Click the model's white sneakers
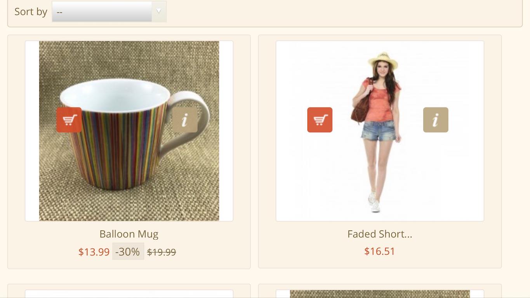 click(x=374, y=202)
